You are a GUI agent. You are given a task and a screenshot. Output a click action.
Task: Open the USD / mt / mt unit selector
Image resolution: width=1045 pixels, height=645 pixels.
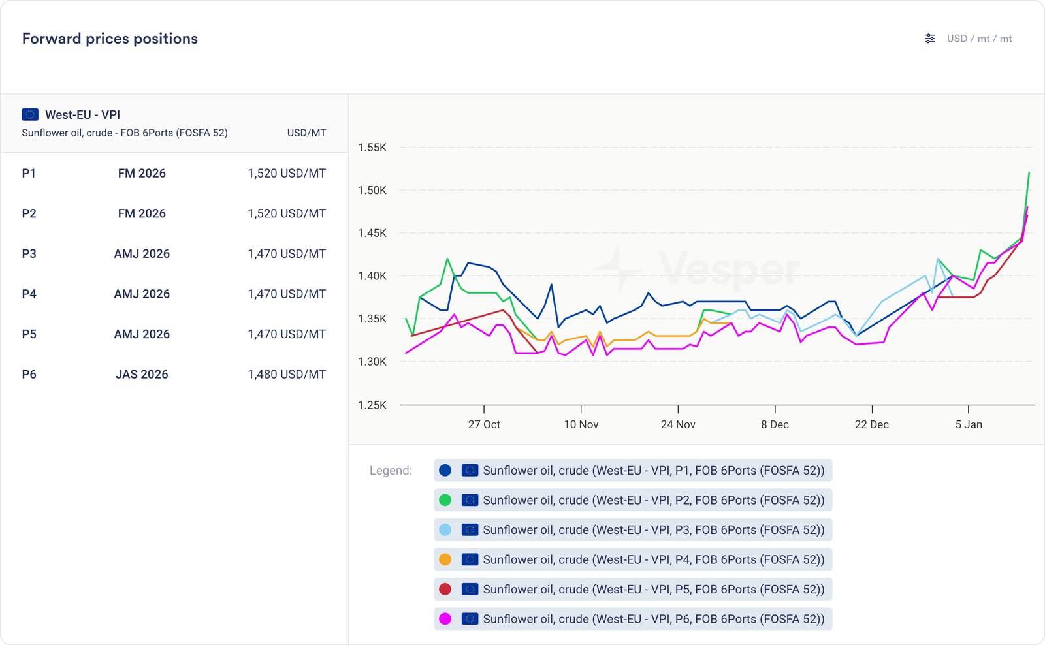[x=978, y=39]
